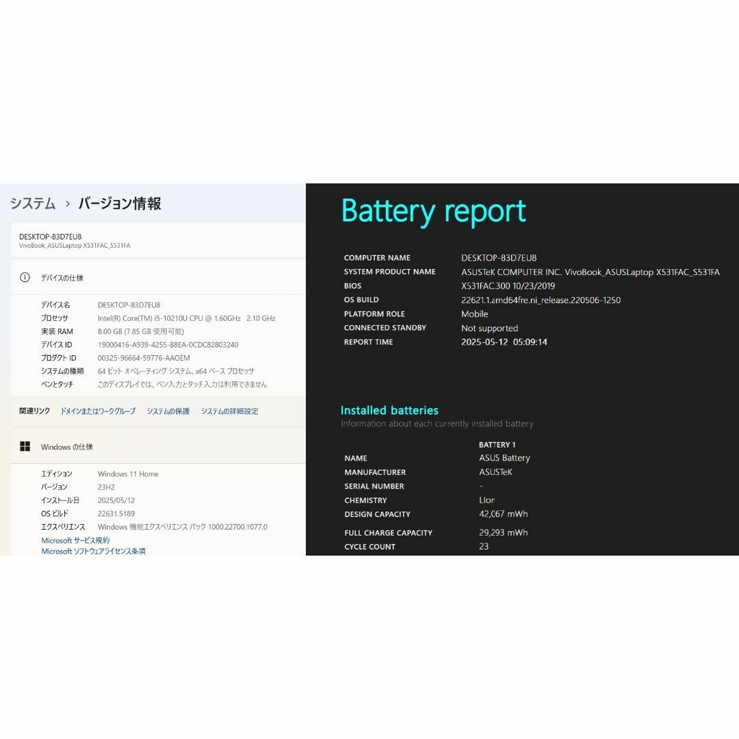Click the Windows logo icon beside Windows の仕様
Image resolution: width=739 pixels, height=739 pixels.
pyautogui.click(x=25, y=446)
